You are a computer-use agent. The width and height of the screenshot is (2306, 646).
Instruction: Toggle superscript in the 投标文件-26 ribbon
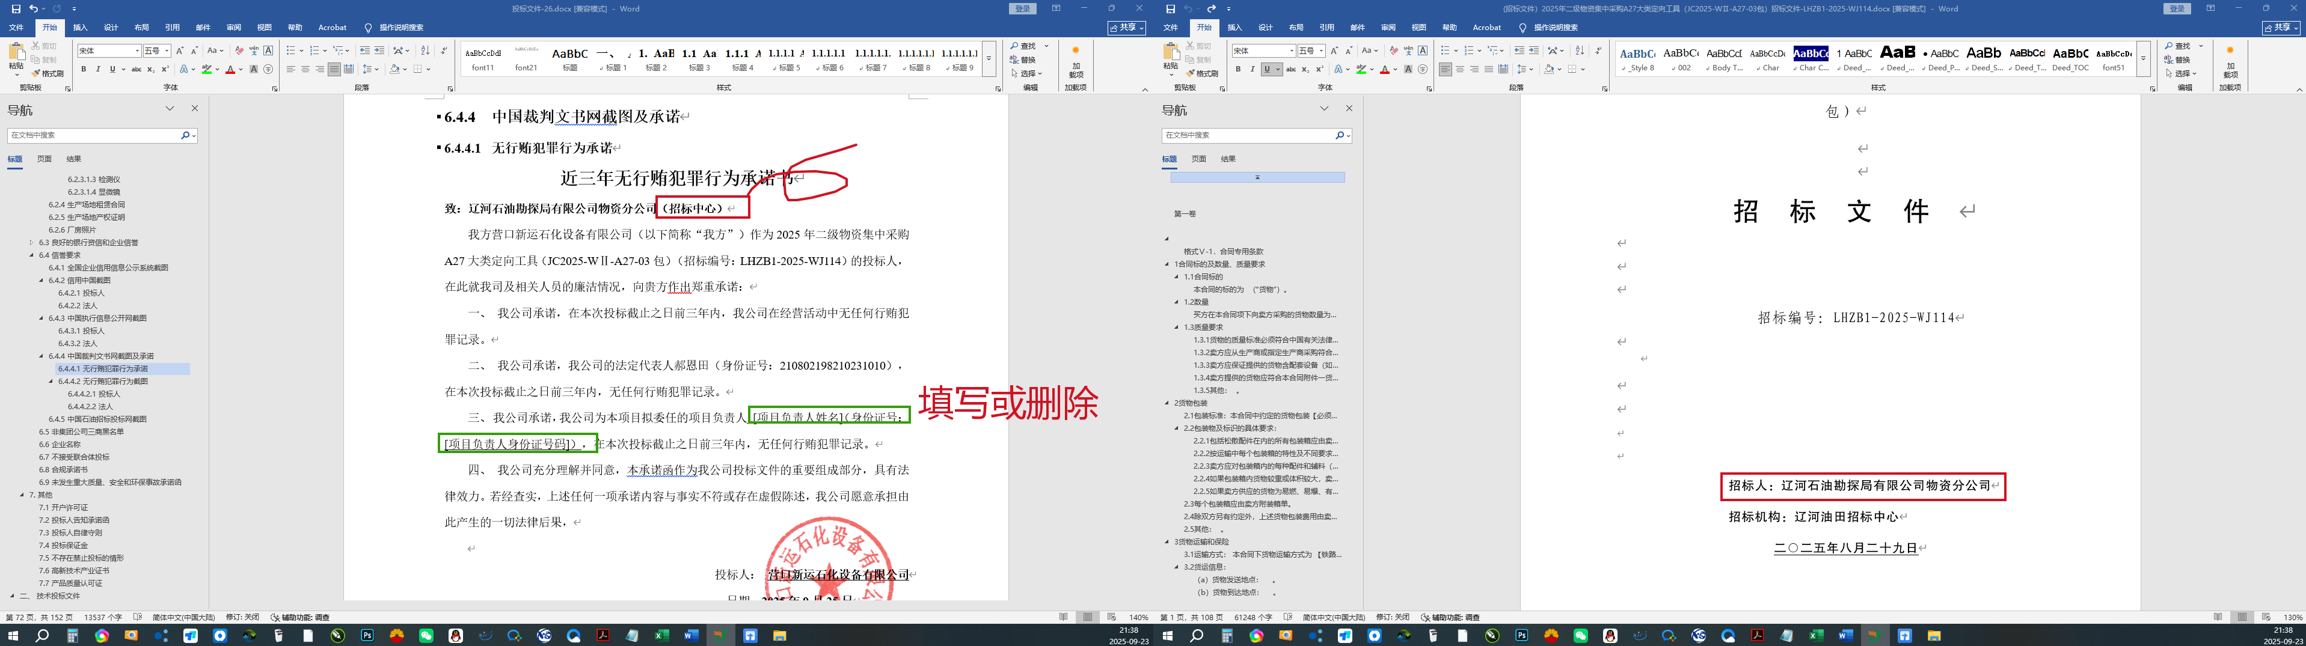tap(165, 69)
